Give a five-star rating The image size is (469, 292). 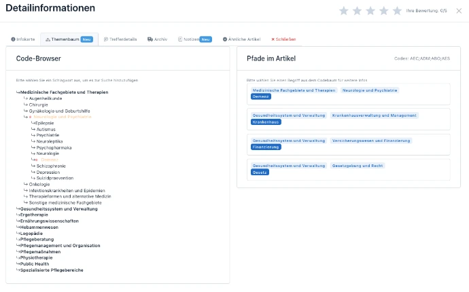pyautogui.click(x=398, y=11)
